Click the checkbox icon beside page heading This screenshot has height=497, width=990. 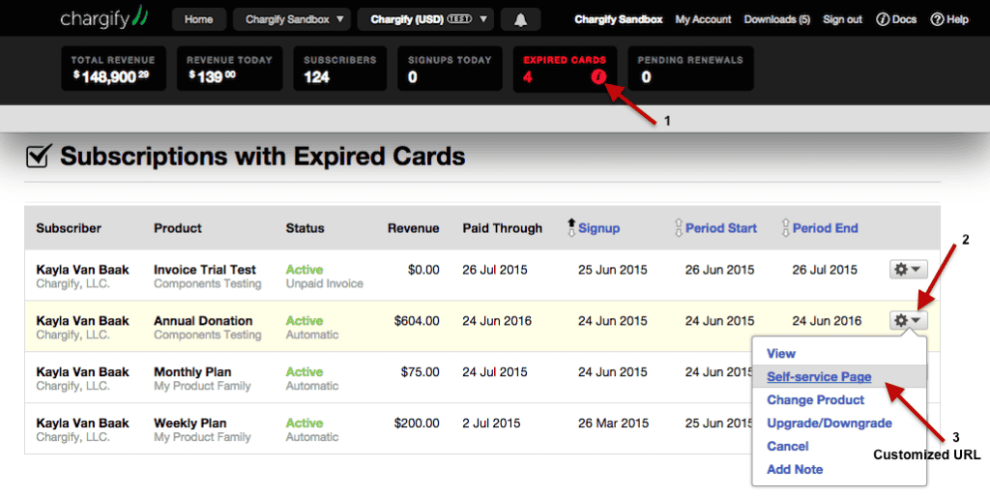tap(38, 156)
